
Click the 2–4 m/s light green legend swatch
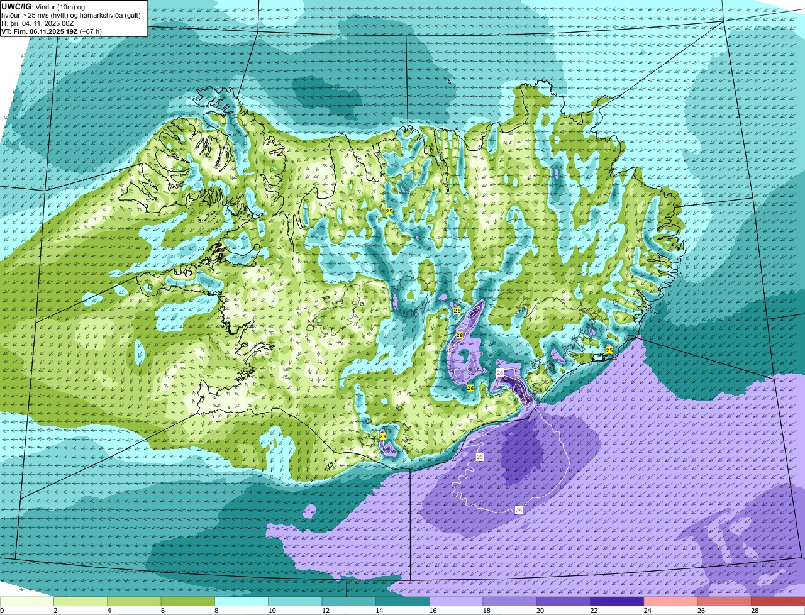(80, 602)
